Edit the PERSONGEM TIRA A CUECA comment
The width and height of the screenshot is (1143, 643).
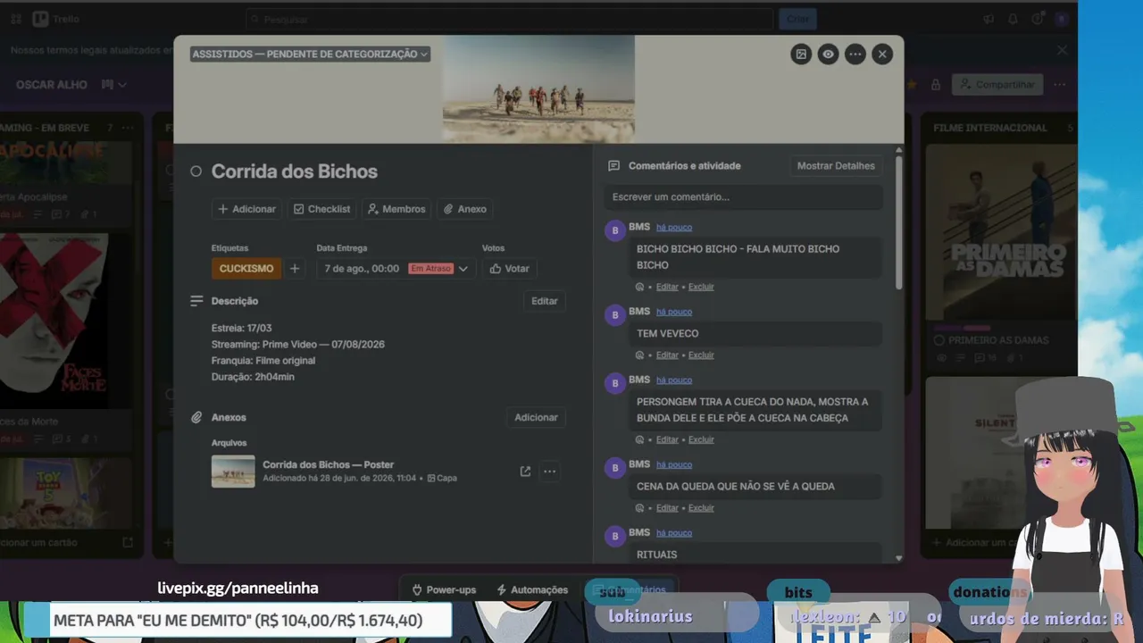pyautogui.click(x=667, y=440)
